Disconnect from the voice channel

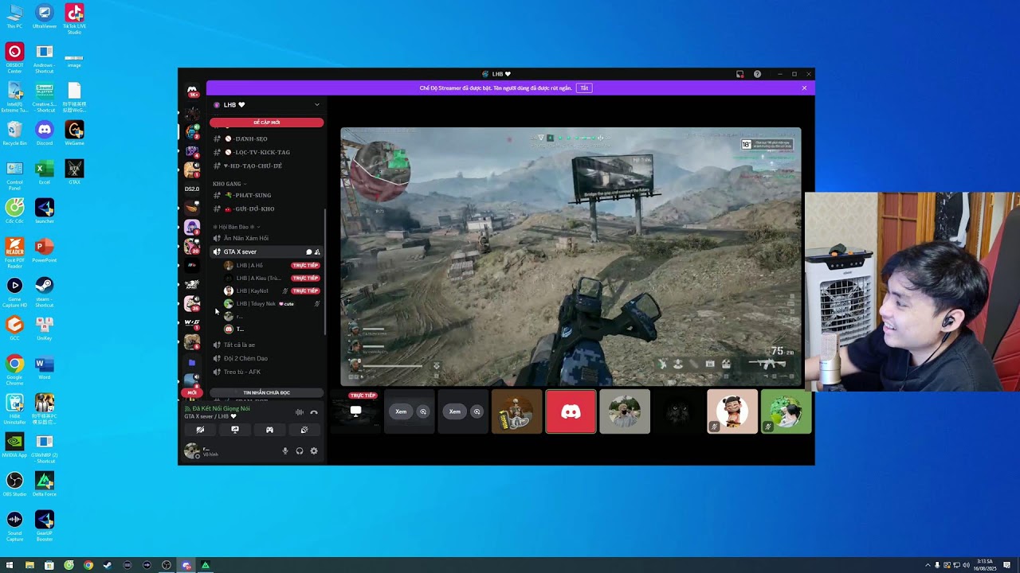click(x=314, y=412)
